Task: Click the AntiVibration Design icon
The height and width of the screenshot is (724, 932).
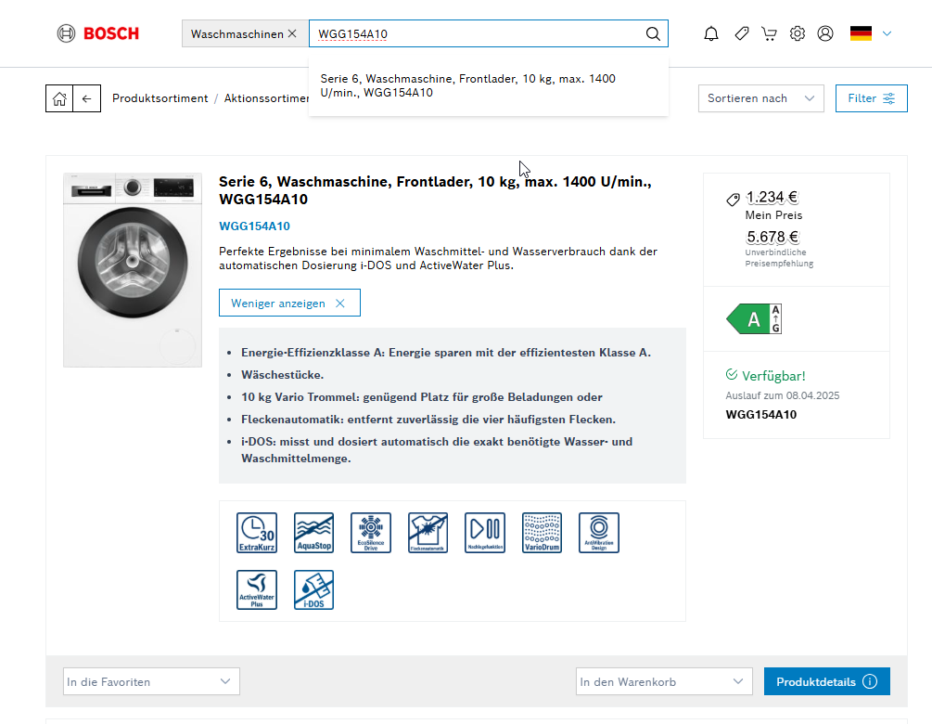Action: click(598, 532)
